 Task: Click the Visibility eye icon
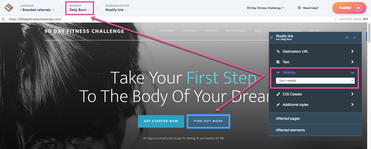[x=278, y=73]
